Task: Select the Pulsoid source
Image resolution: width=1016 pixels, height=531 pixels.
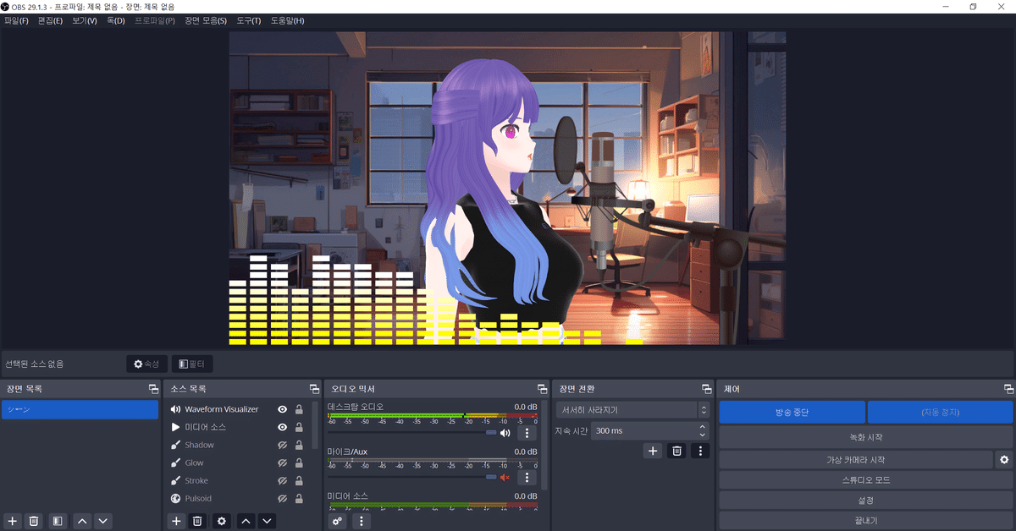Action: click(198, 498)
